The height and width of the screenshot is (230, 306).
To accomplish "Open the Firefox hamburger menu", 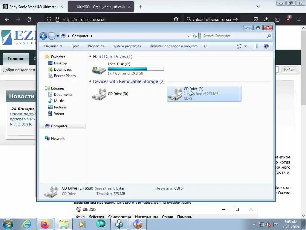I will (299, 19).
